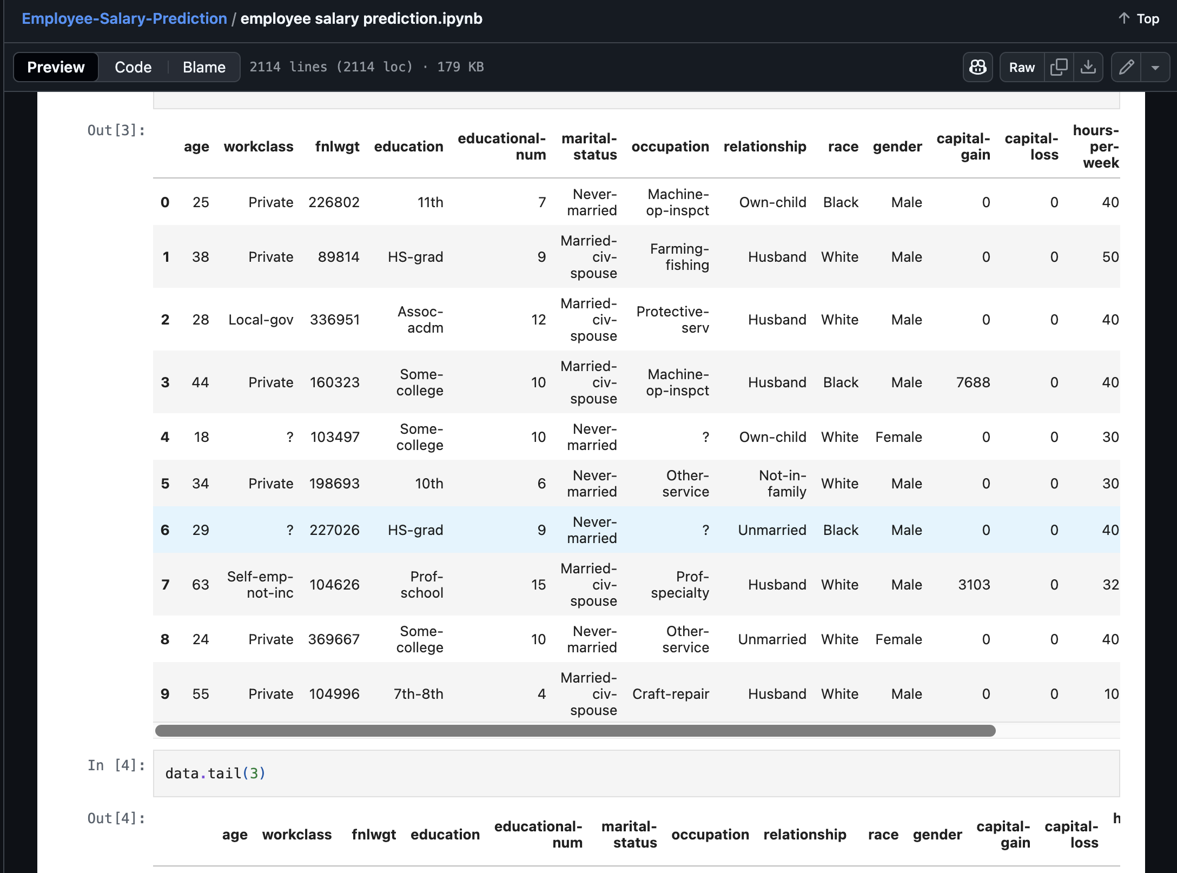Click the hours-per-week column header
This screenshot has width=1177, height=873.
[1096, 147]
